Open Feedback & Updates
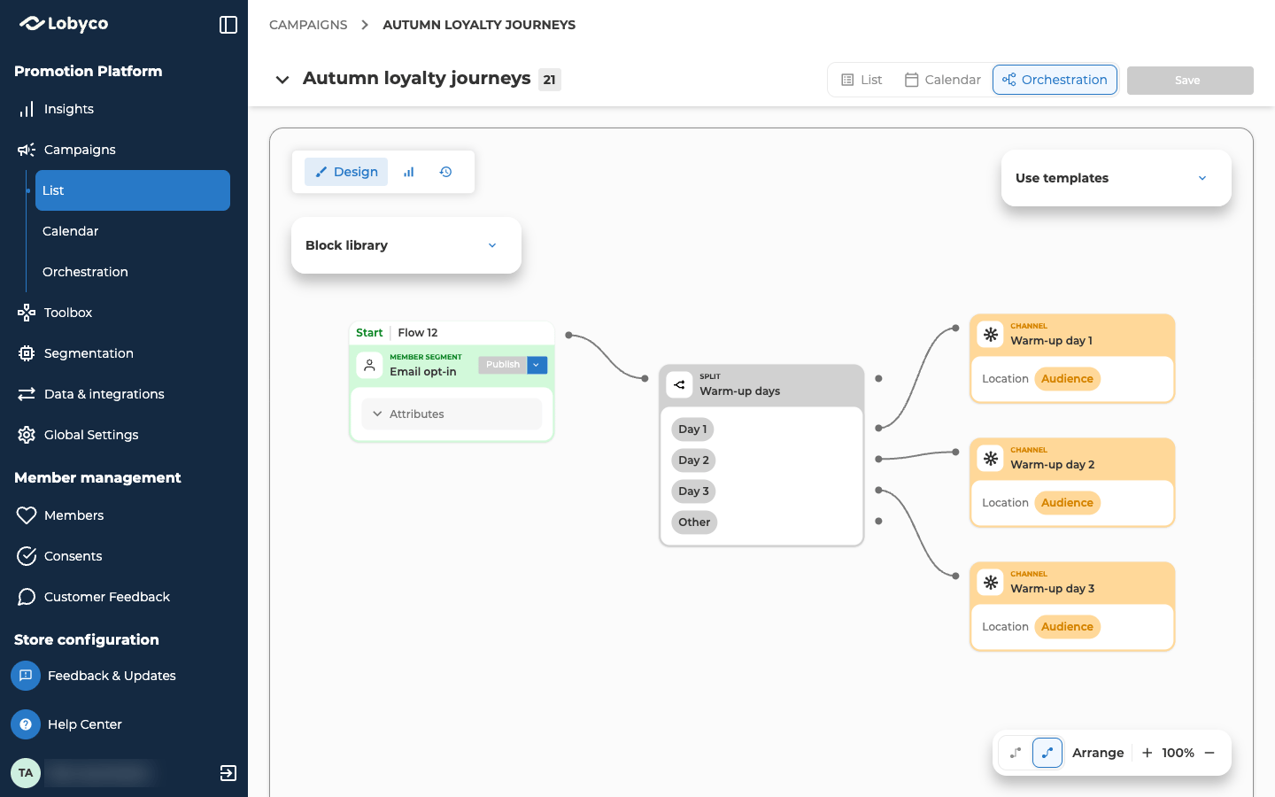Image resolution: width=1275 pixels, height=797 pixels. [x=93, y=676]
